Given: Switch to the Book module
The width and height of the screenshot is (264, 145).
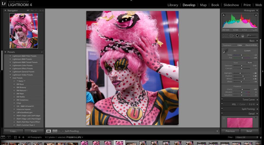Looking at the screenshot, I should [215, 5].
